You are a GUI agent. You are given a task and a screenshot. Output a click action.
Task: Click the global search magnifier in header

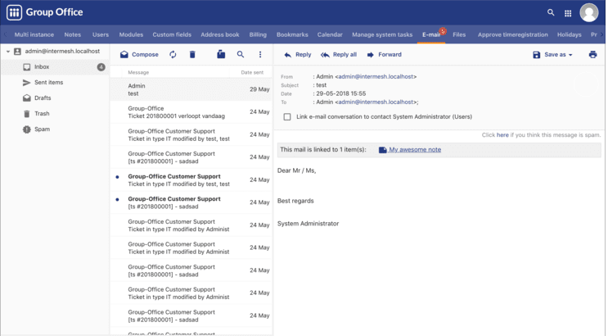(x=551, y=12)
